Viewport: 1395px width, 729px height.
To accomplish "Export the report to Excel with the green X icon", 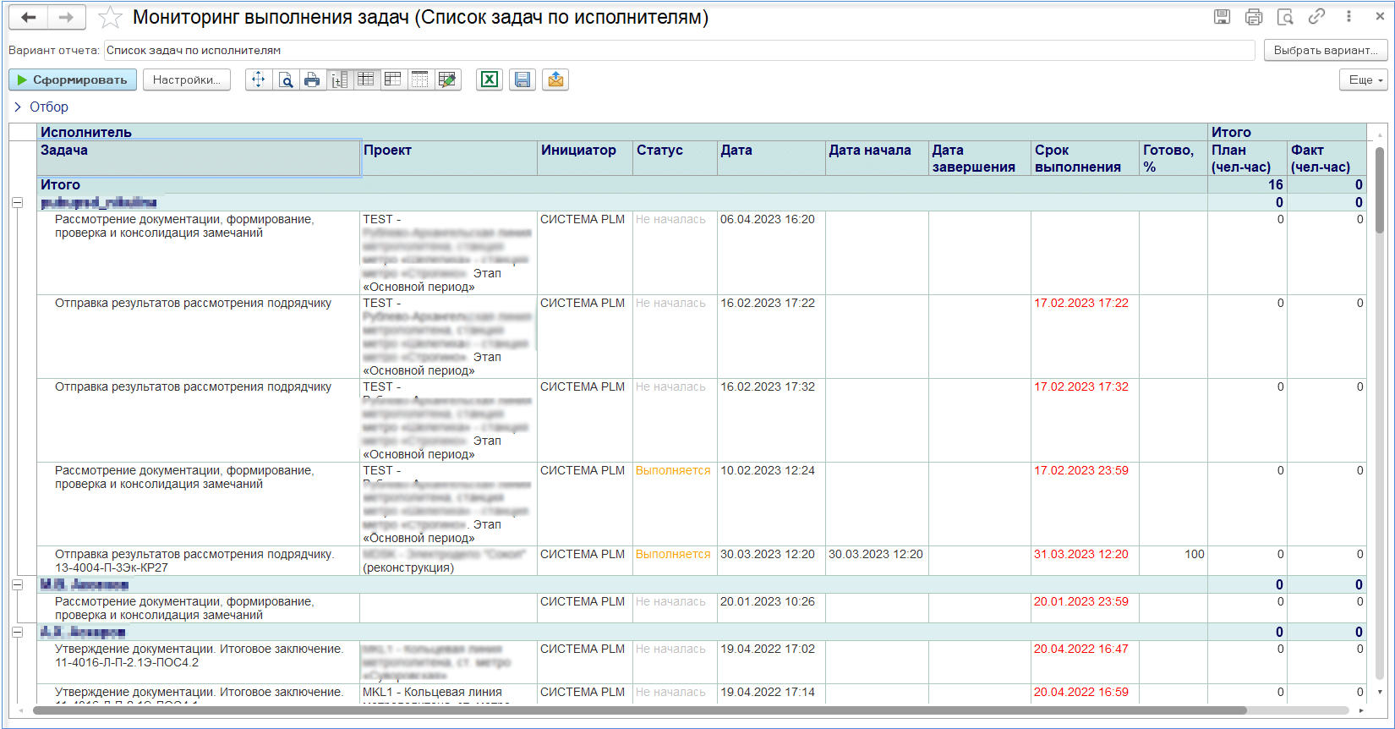I will [490, 79].
